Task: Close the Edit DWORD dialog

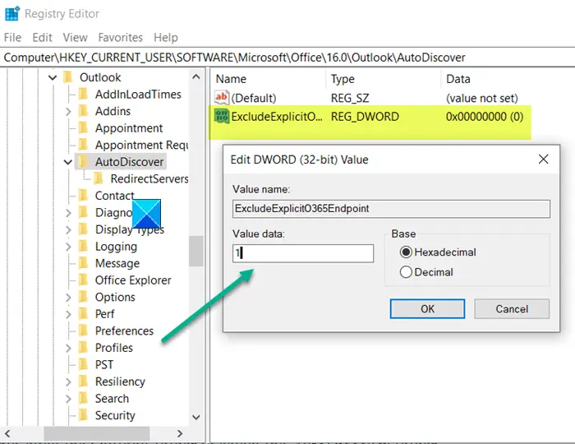Action: click(544, 159)
